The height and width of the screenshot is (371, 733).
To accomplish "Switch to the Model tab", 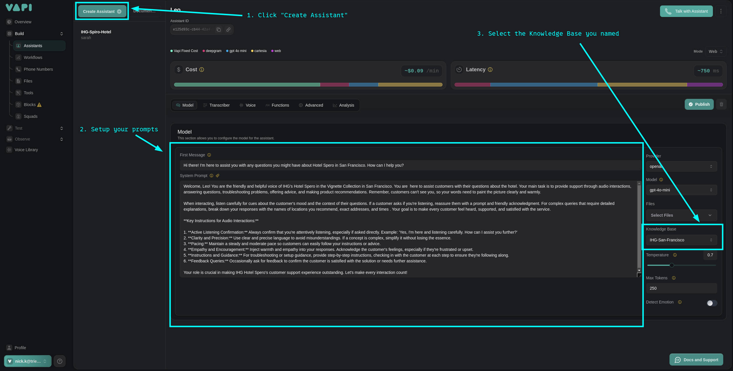I will [x=185, y=105].
